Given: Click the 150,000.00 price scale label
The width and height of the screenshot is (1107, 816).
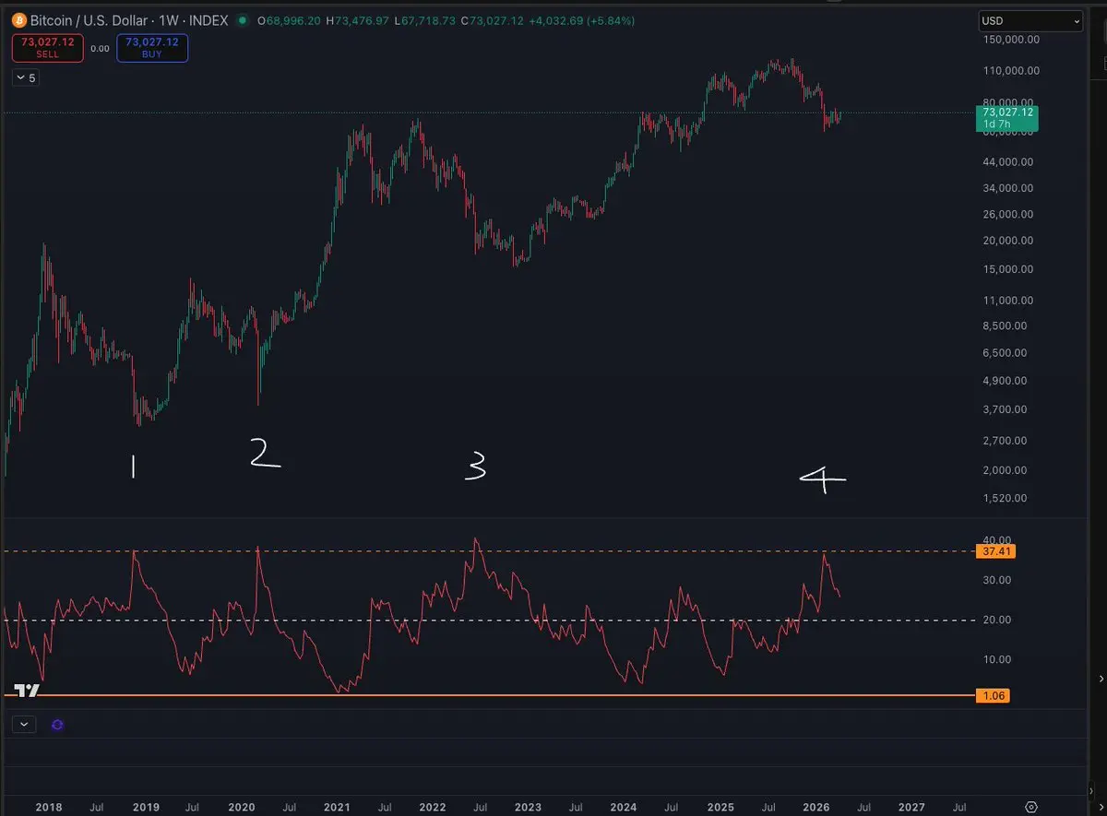Looking at the screenshot, I should point(1010,40).
